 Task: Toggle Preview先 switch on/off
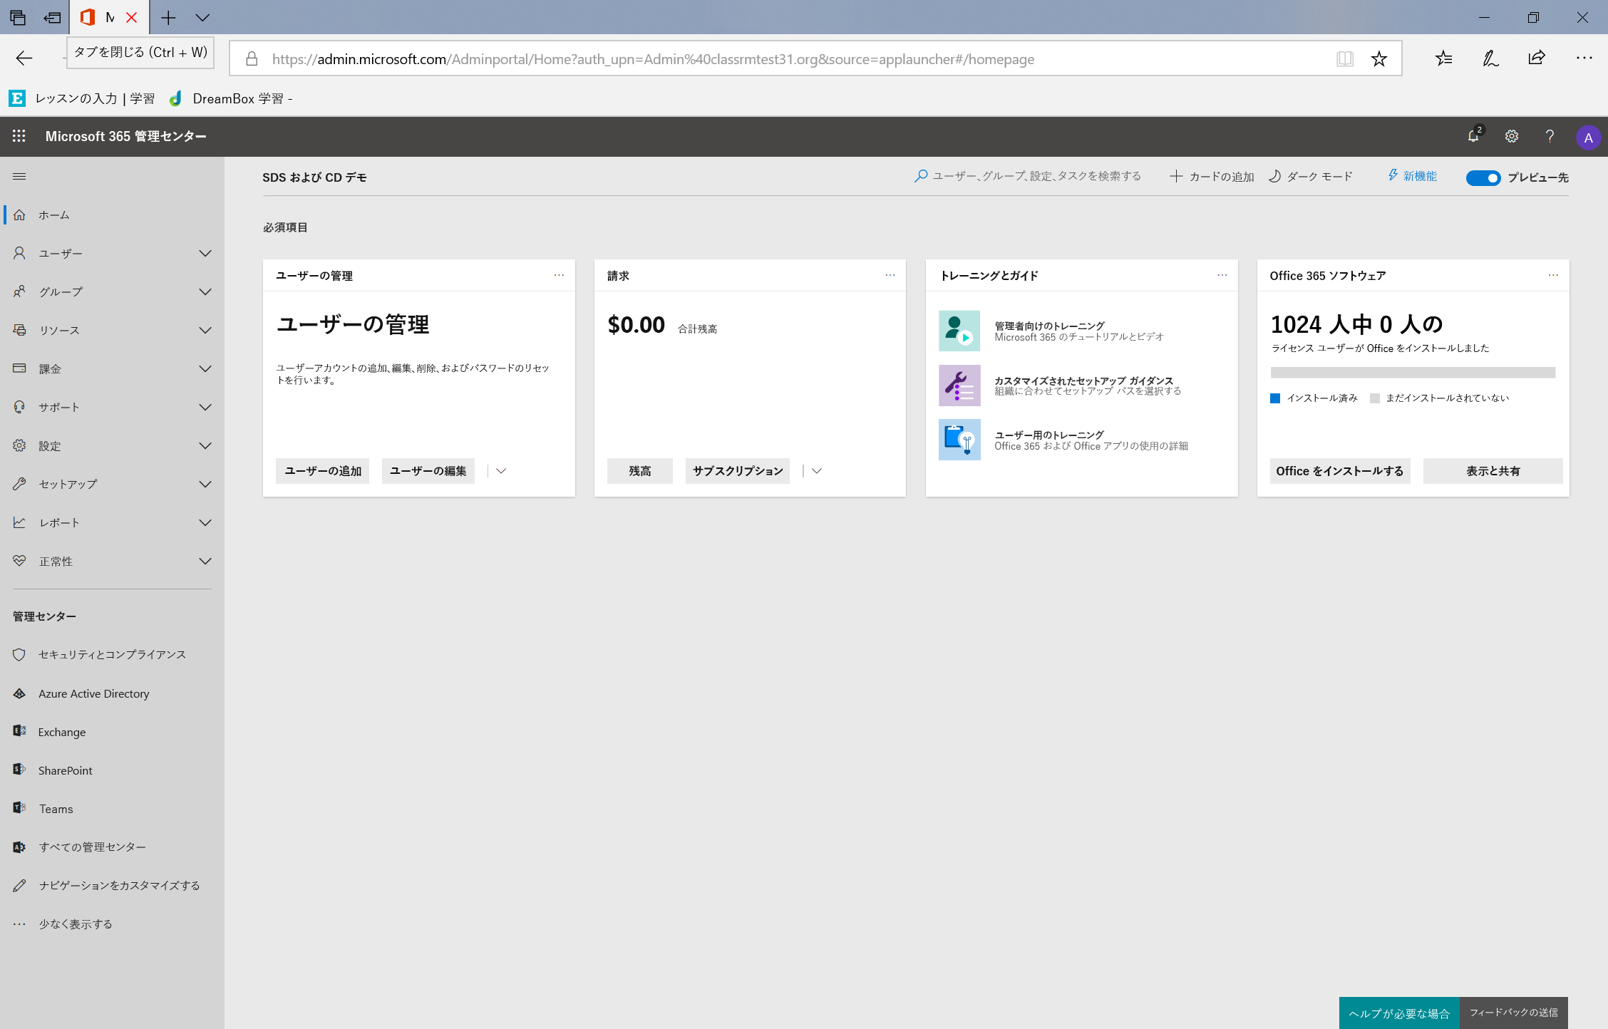pos(1483,177)
